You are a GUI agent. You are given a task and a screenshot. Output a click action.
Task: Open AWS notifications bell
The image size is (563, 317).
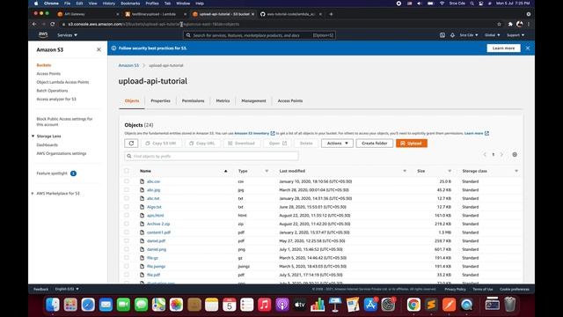[452, 35]
